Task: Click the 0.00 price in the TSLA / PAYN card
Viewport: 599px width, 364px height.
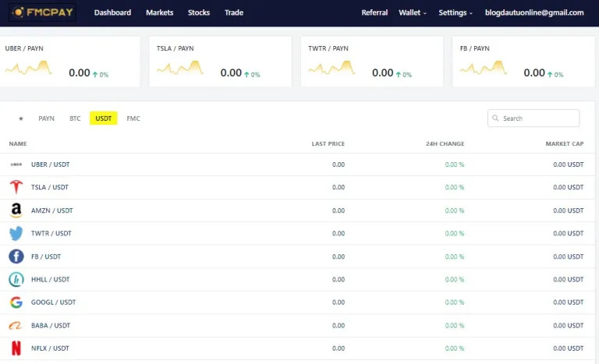Action: click(231, 72)
